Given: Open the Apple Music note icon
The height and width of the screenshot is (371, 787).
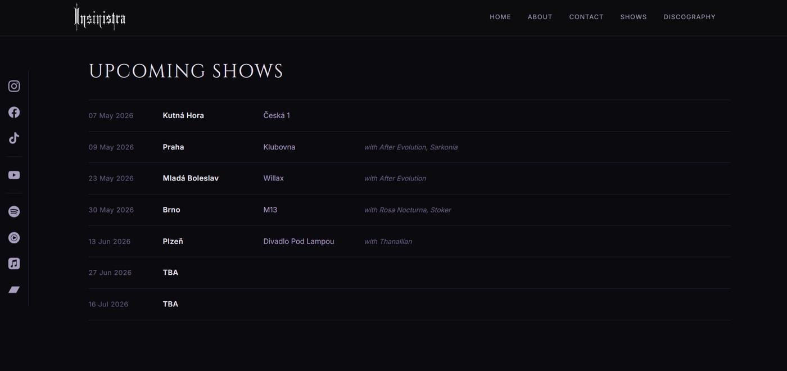Looking at the screenshot, I should click(14, 264).
